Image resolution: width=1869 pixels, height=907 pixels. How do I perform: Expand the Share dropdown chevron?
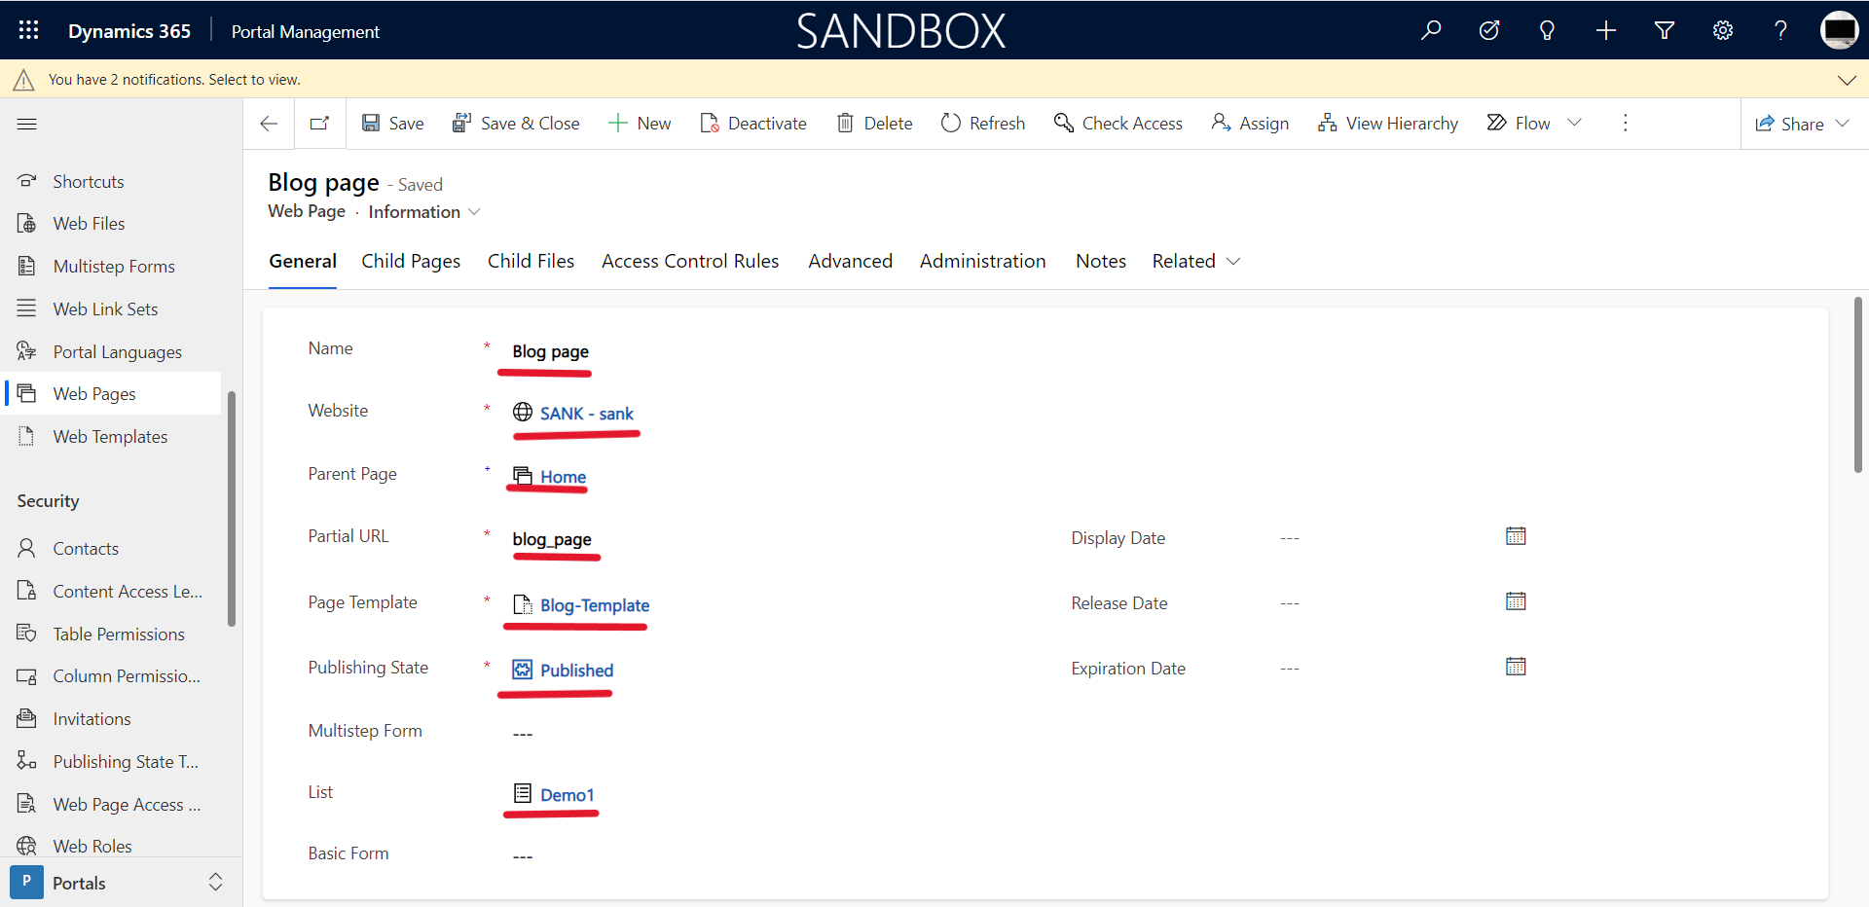click(x=1842, y=124)
